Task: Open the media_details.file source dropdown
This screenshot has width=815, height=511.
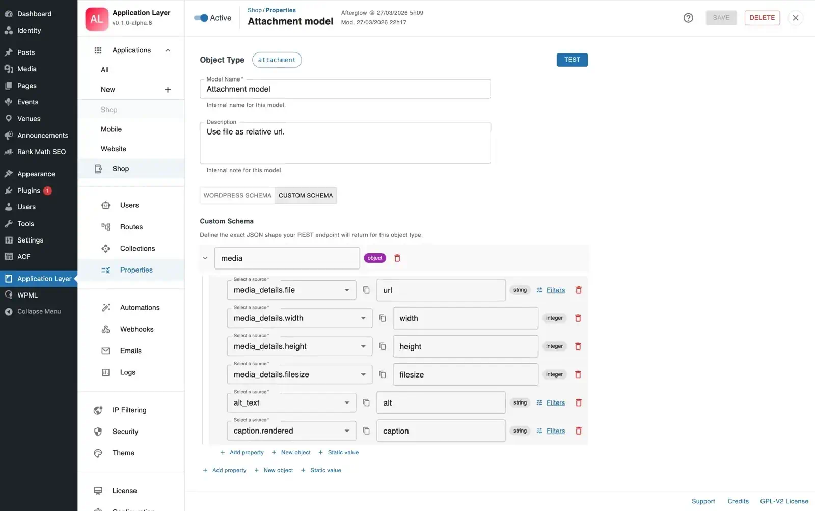Action: [347, 289]
